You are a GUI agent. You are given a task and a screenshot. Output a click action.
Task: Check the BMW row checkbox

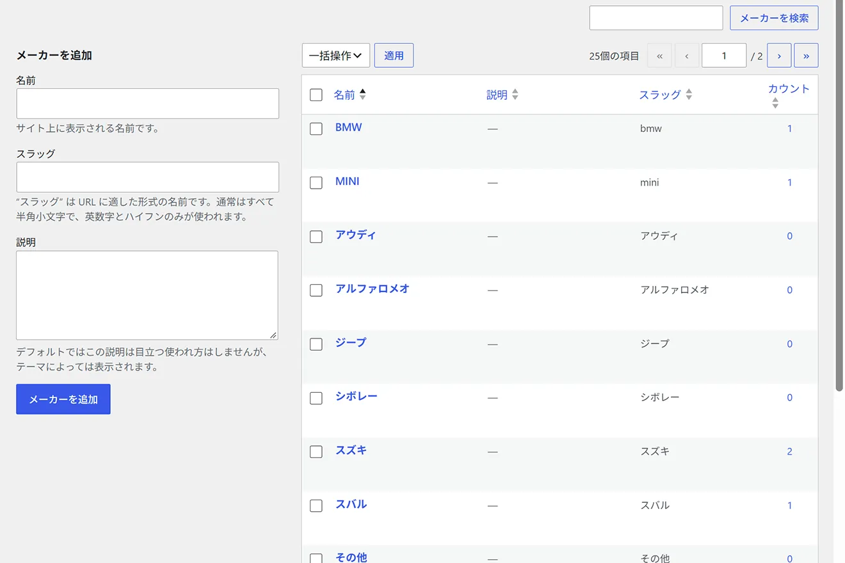coord(316,129)
